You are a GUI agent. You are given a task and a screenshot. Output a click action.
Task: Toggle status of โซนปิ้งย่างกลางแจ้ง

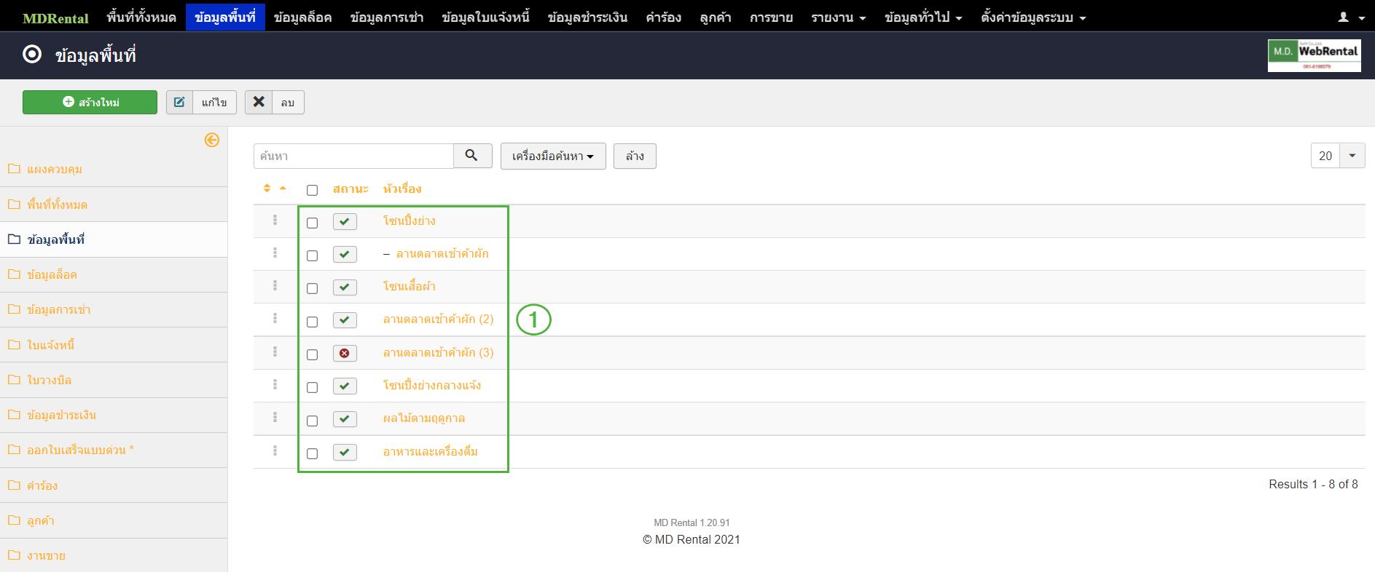click(x=345, y=386)
